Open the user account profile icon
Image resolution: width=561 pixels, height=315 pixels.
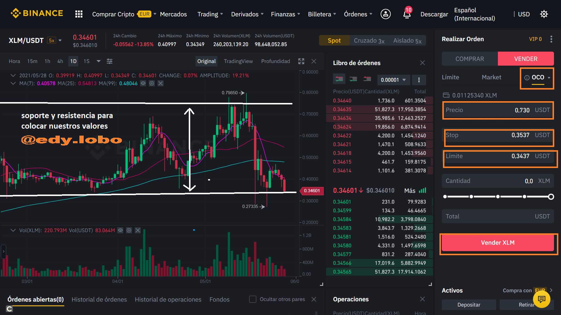(385, 14)
